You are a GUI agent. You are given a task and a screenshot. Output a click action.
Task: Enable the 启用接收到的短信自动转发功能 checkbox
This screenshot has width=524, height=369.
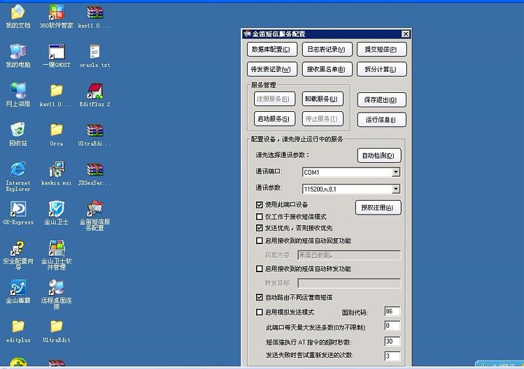tap(259, 269)
